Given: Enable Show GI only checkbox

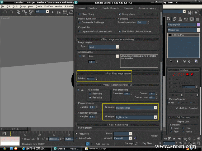Looking at the screenshot, I should pos(80,14).
